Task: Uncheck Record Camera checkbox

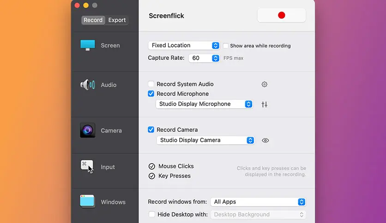Action: point(151,129)
